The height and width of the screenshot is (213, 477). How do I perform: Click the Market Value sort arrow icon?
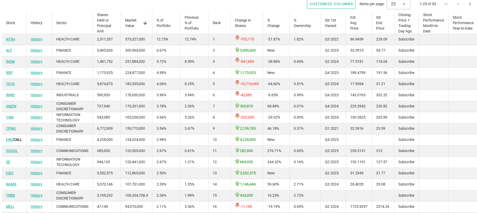[145, 23]
